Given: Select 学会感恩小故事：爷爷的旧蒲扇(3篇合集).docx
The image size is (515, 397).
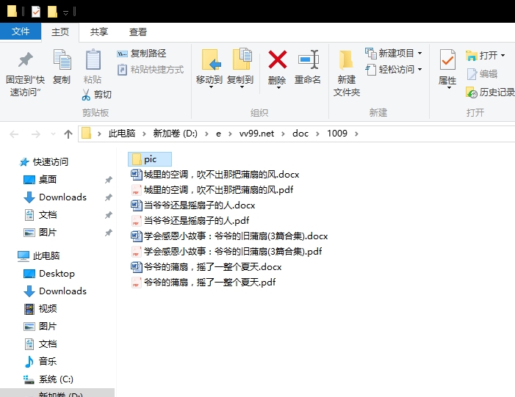Looking at the screenshot, I should click(x=229, y=236).
